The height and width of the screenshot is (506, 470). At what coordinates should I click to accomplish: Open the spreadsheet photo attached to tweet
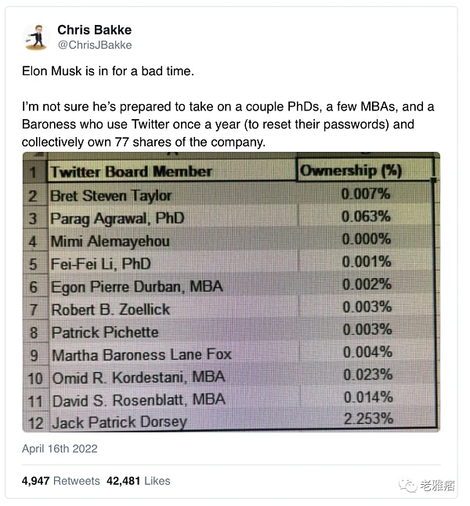coord(231,292)
